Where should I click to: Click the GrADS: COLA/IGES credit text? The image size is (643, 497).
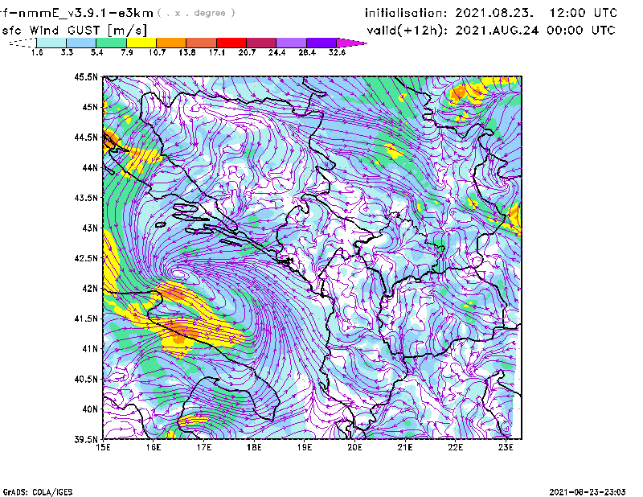click(30, 491)
